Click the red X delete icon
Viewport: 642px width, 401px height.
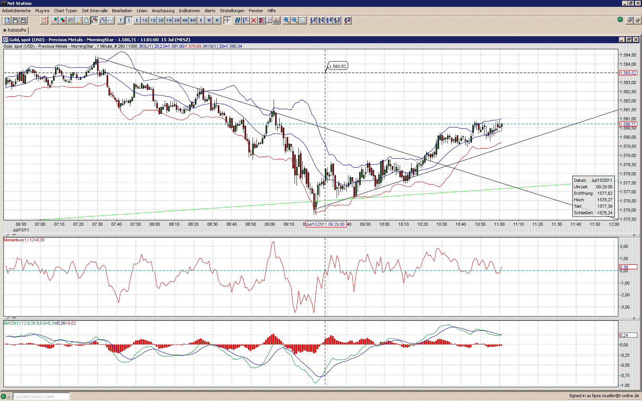pos(253,20)
